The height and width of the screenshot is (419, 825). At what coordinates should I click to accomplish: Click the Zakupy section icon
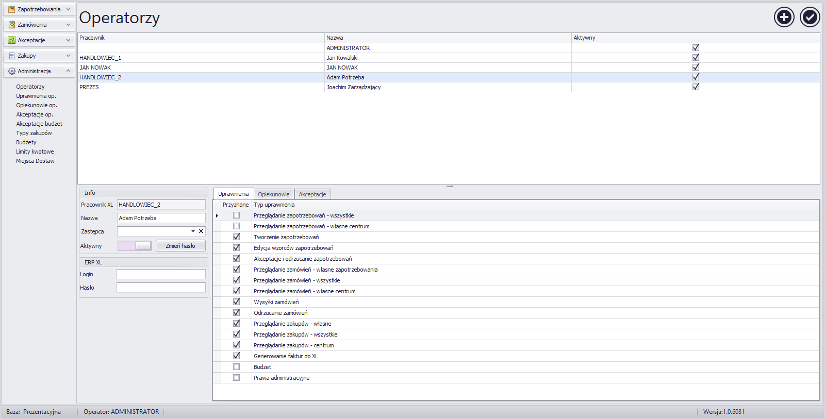pos(11,56)
